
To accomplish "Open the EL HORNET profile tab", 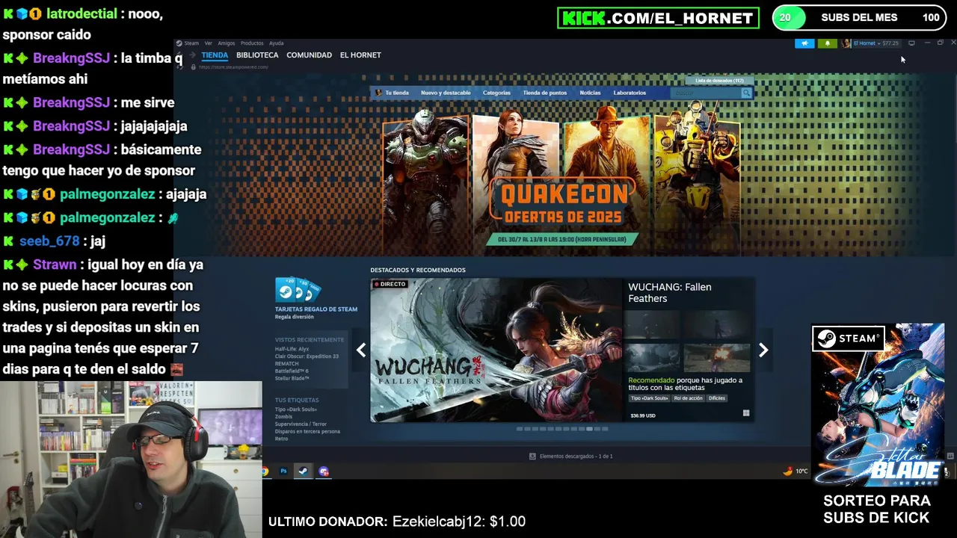I will click(x=360, y=55).
